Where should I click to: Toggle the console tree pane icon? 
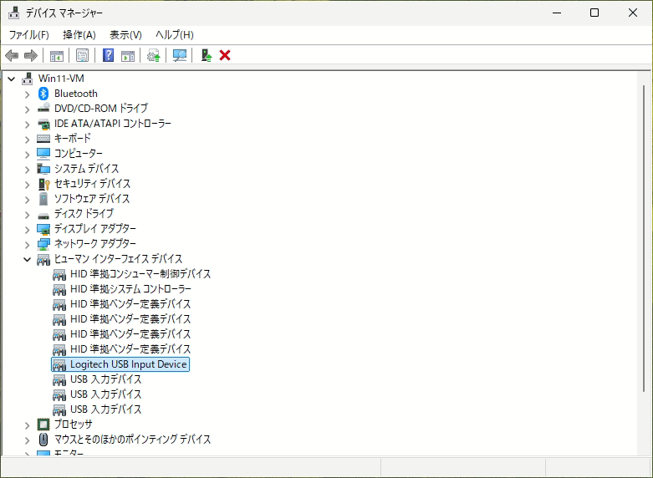click(x=57, y=55)
